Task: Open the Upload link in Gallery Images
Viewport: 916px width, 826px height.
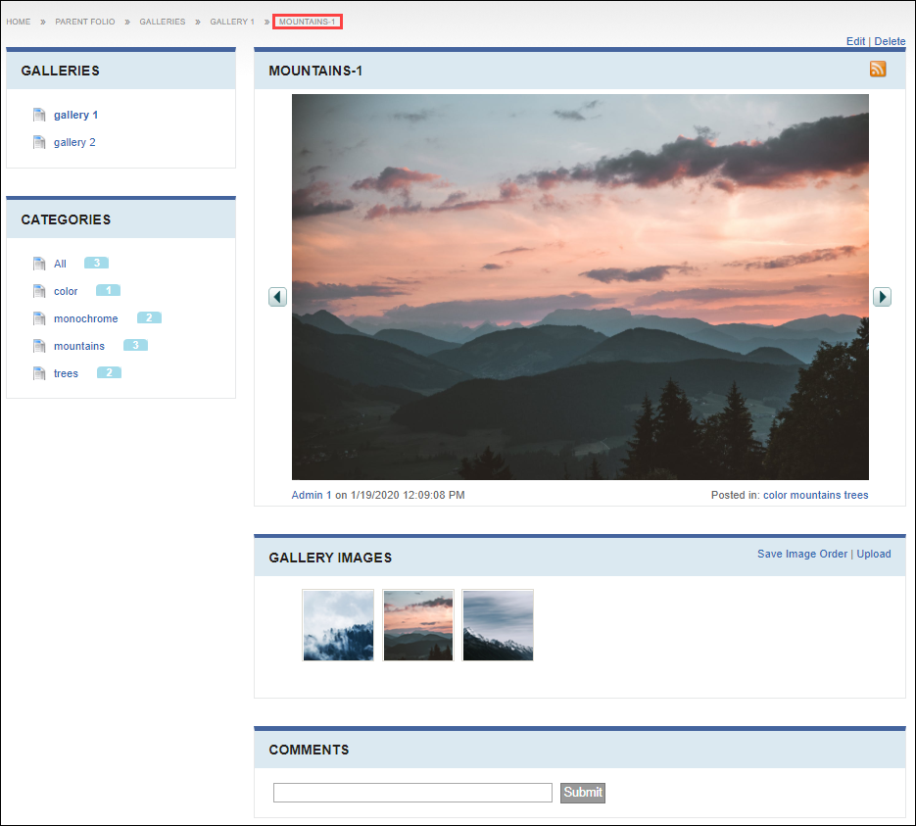Action: tap(873, 554)
